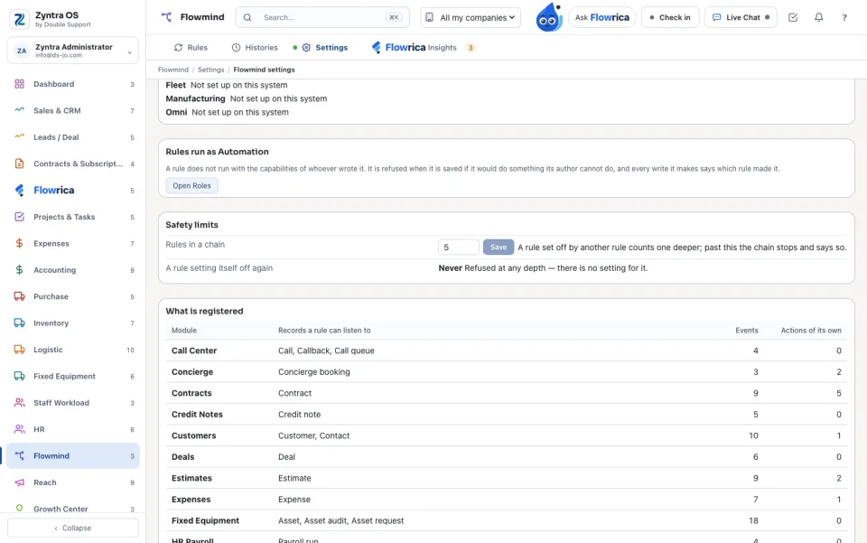867x543 pixels.
Task: Select the Deals module name
Action: point(182,457)
